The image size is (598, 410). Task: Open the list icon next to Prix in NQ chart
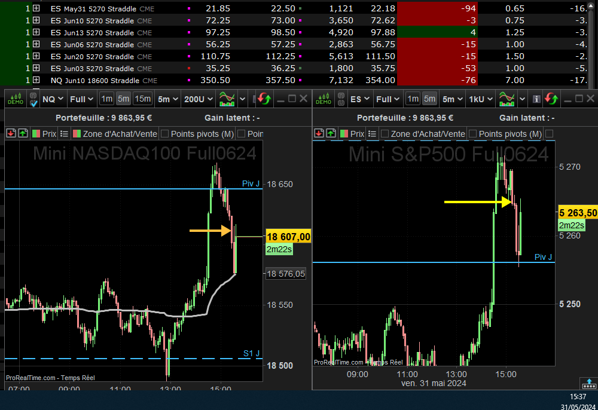64,134
